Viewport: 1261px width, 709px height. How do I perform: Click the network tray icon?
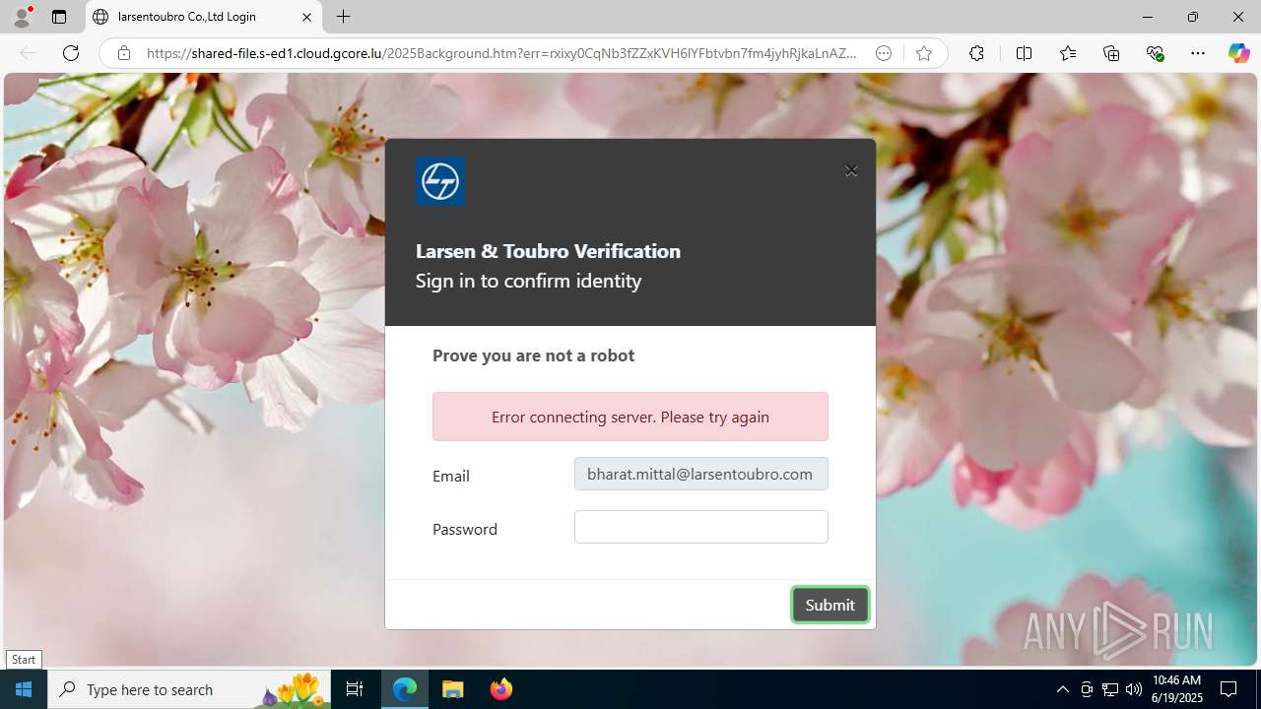(x=1110, y=689)
